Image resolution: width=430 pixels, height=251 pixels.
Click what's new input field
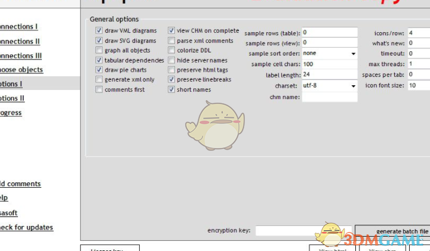[419, 43]
